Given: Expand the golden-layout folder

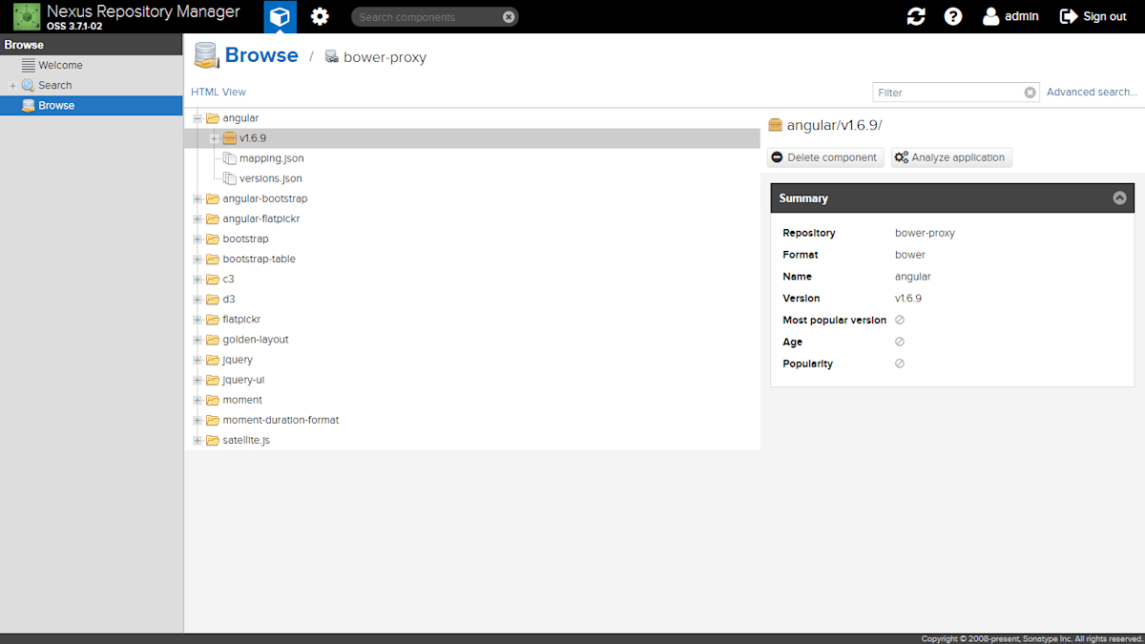Looking at the screenshot, I should [x=198, y=339].
